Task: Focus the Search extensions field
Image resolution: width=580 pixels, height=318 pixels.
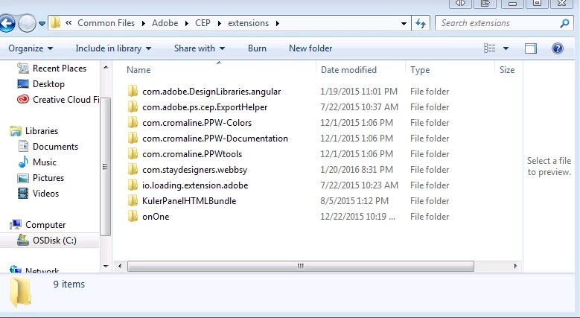Action: (497, 23)
